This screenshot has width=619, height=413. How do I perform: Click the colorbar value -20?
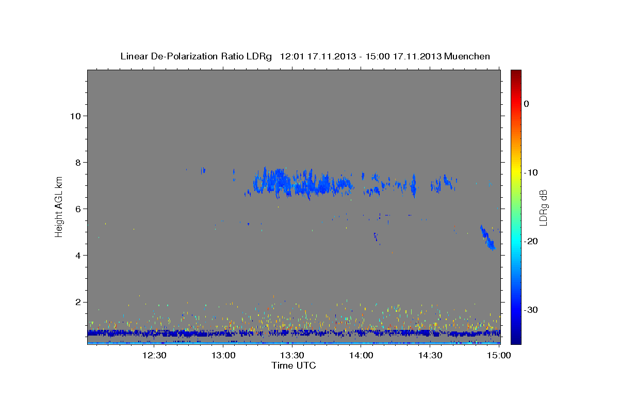(x=531, y=241)
